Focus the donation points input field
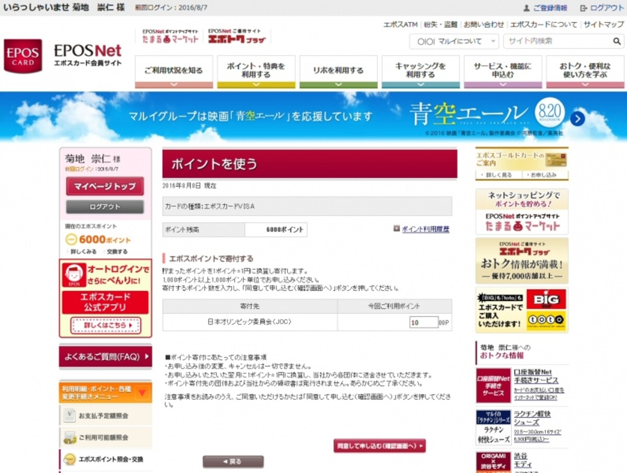 pyautogui.click(x=424, y=322)
